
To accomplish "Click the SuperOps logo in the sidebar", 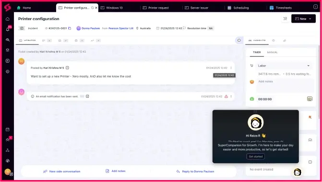I will (x=8, y=8).
